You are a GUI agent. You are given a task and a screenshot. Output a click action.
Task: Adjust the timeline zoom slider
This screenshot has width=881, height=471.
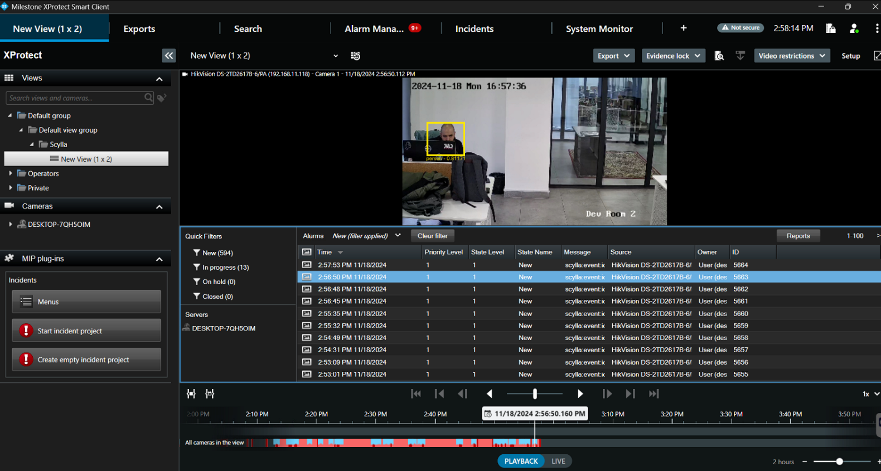pos(839,462)
